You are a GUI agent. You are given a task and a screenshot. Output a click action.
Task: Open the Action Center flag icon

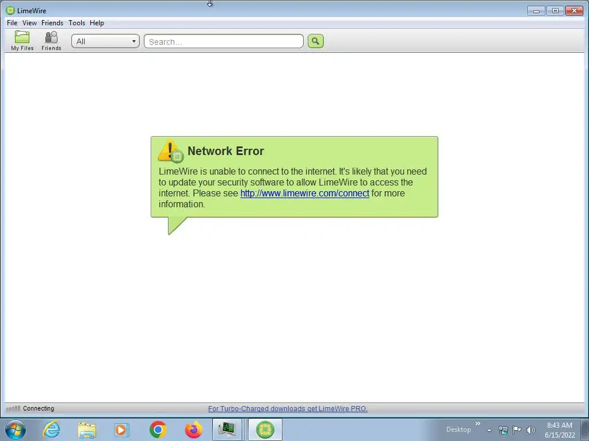517,430
